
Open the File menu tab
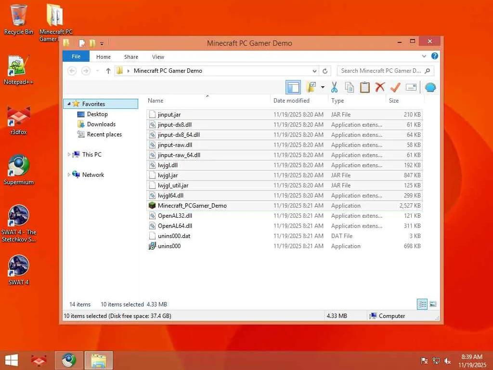(x=76, y=56)
